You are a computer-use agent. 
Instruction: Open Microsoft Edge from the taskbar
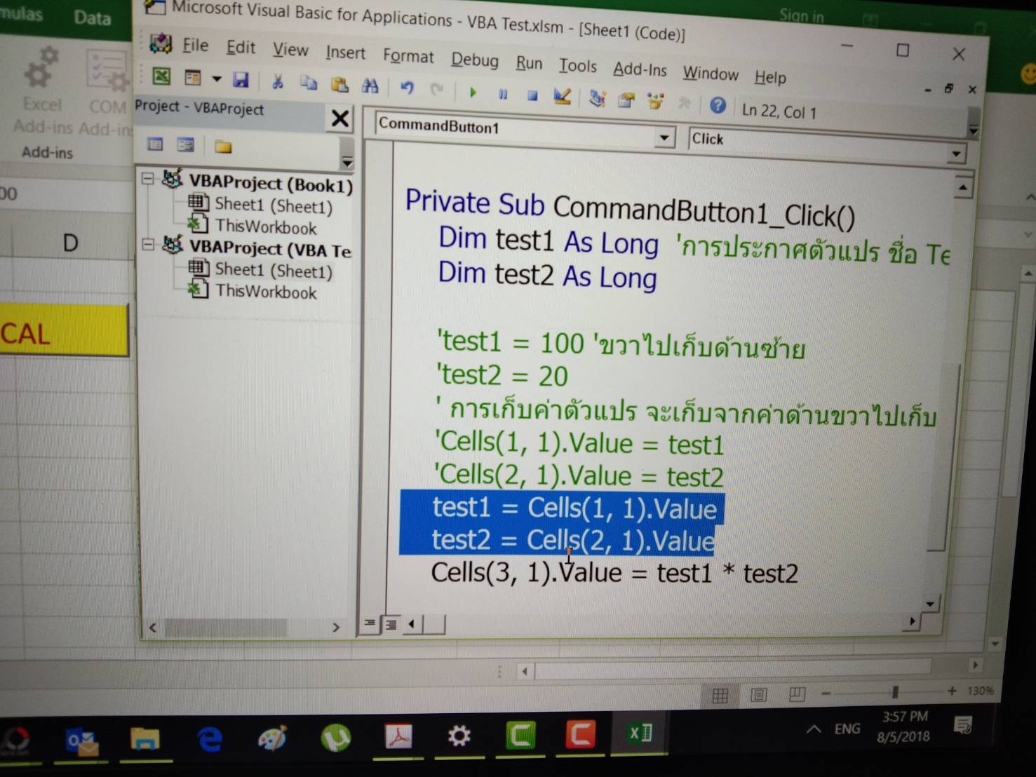click(209, 739)
